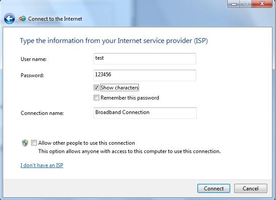Click the "This option allows anyone" description text
Screen dimensions: 276x200
point(129,151)
